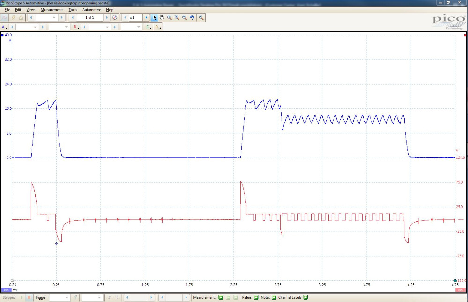The height and width of the screenshot is (302, 468).
Task: Select the window zoom magnifier tool
Action: [x=170, y=18]
